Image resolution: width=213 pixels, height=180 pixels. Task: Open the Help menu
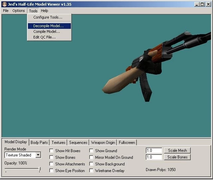(44, 11)
